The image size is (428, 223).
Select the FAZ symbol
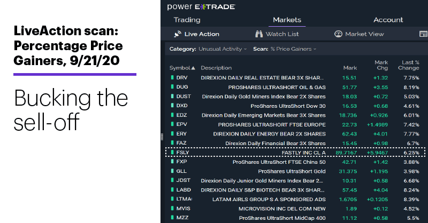pos(181,143)
